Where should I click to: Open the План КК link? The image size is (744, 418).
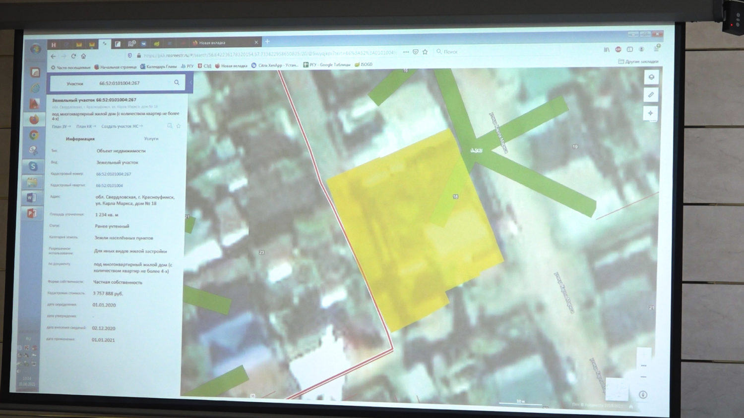tap(86, 127)
